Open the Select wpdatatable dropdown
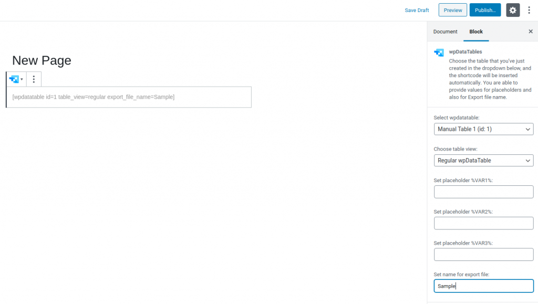 pyautogui.click(x=483, y=129)
